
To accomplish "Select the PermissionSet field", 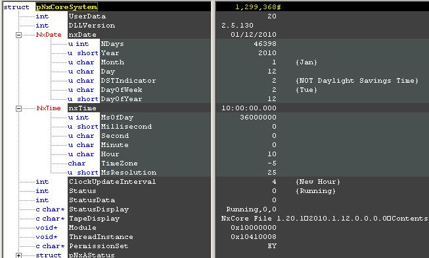I will coord(99,246).
